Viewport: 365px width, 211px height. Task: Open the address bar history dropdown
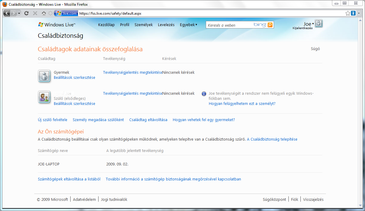(x=359, y=13)
